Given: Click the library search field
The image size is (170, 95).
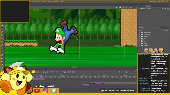Looking at the screenshot, I should [163, 28].
